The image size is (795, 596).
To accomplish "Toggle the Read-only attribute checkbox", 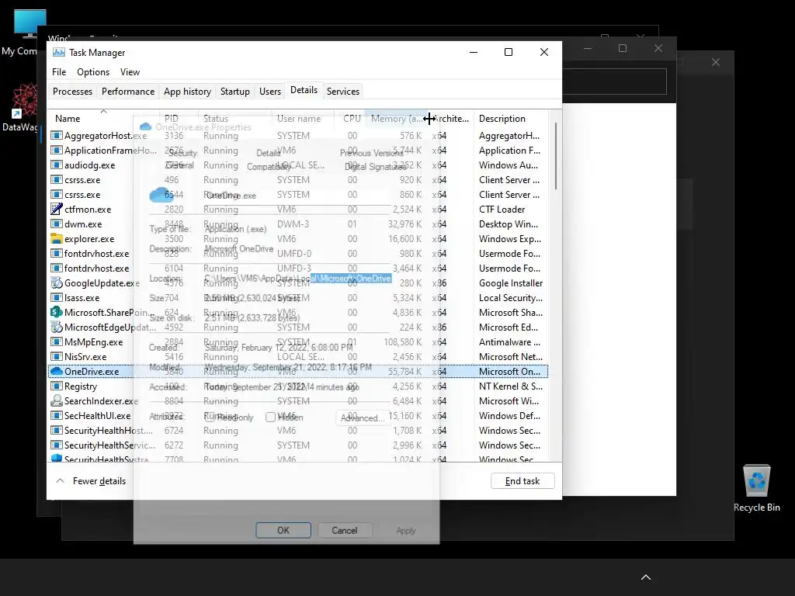I will tap(210, 417).
